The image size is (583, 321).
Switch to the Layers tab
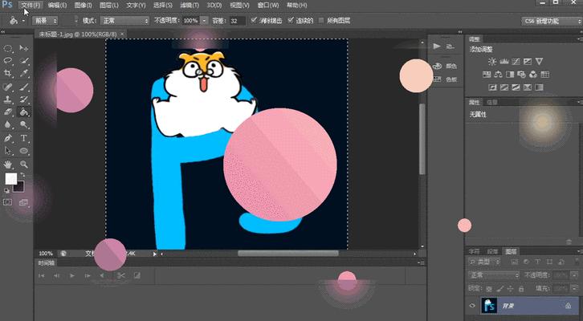pos(511,251)
